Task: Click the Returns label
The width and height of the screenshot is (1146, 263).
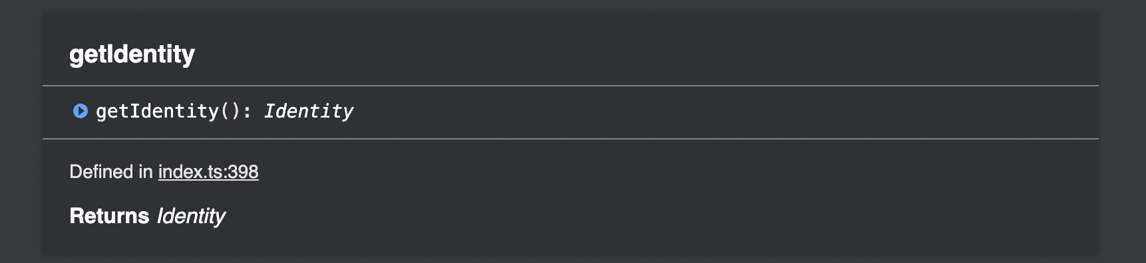Action: pyautogui.click(x=109, y=216)
